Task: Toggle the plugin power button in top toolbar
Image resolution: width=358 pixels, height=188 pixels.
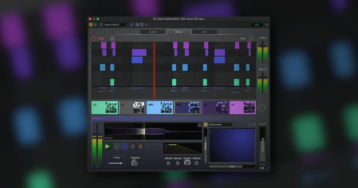Action: coord(91,25)
